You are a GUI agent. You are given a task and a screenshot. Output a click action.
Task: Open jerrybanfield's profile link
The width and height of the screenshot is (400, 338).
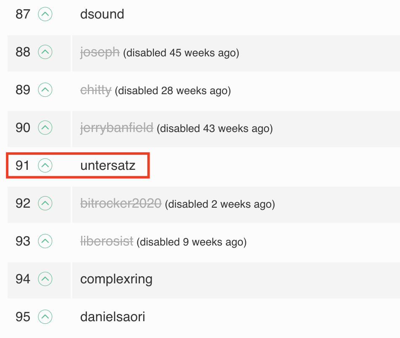point(117,128)
